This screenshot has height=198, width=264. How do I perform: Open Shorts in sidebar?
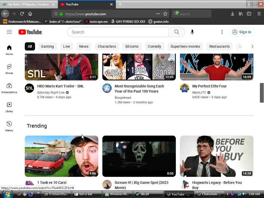[x=9, y=69]
